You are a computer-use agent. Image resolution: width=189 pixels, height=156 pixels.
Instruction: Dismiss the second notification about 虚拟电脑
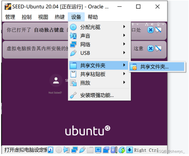click(151, 48)
